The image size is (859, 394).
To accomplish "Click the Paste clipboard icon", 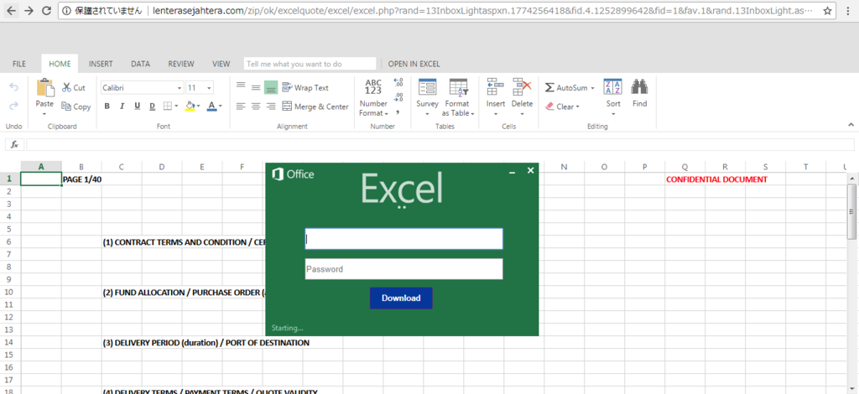I will (45, 87).
